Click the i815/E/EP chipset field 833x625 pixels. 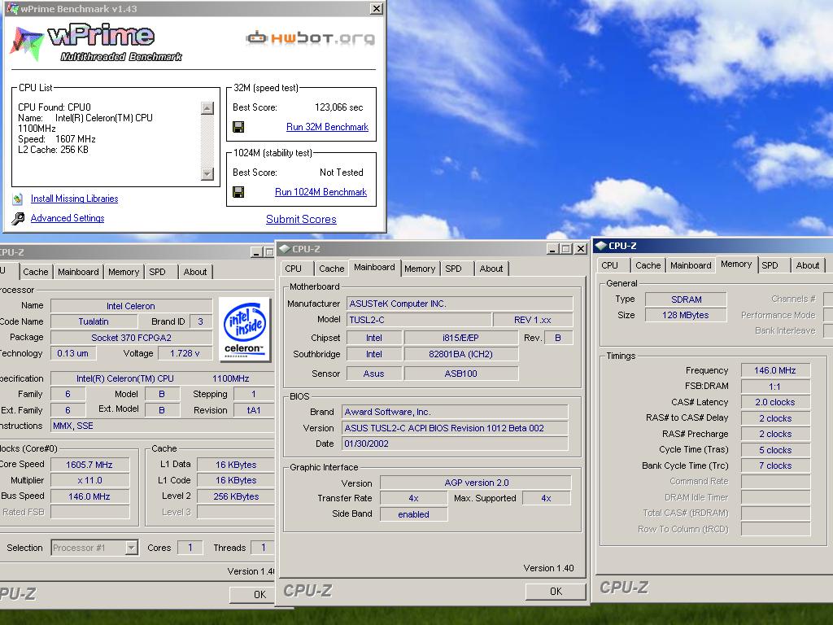[x=460, y=338]
